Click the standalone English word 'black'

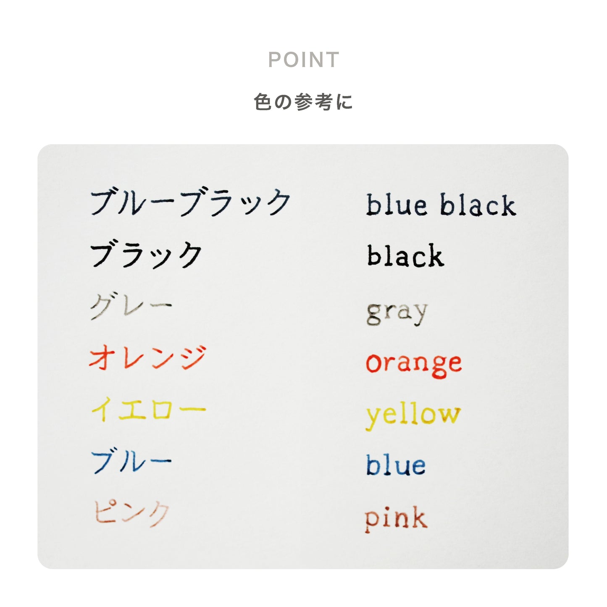coord(405,255)
